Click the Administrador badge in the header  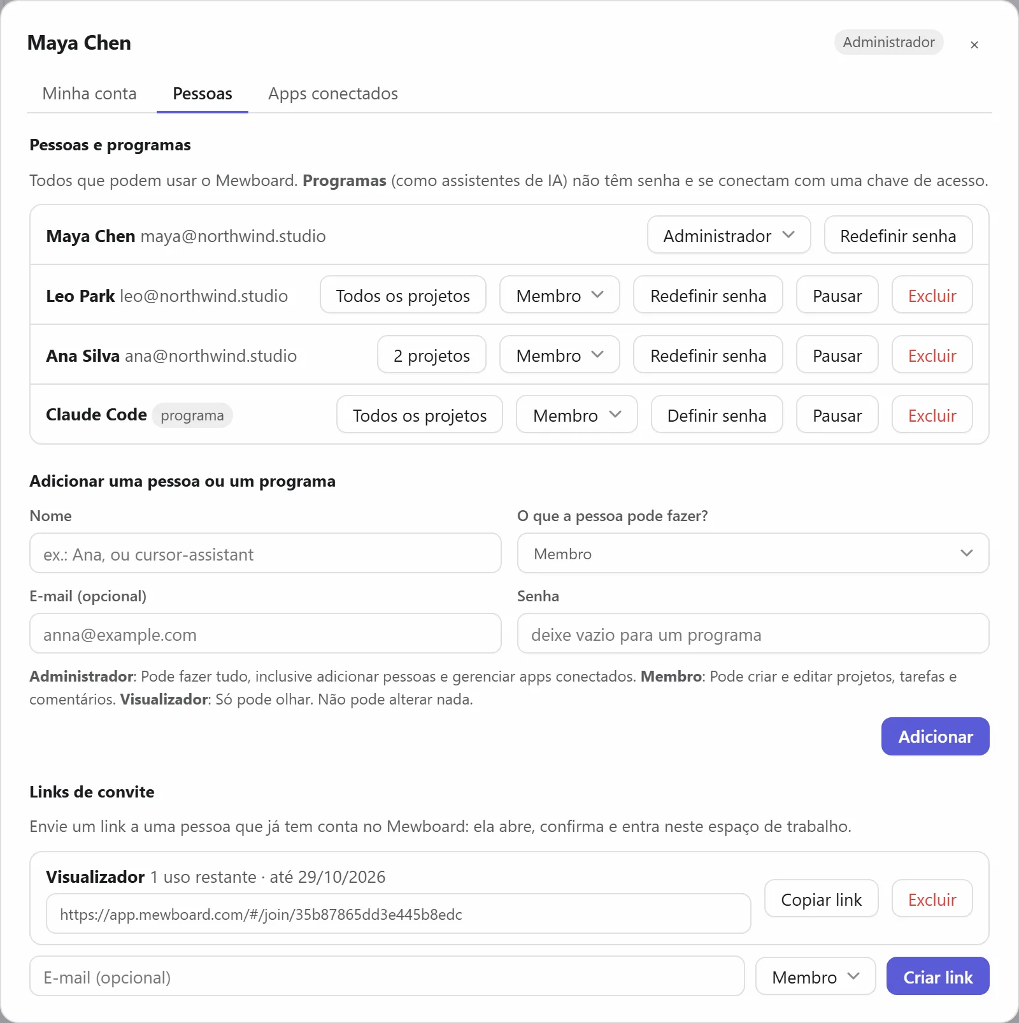click(888, 42)
